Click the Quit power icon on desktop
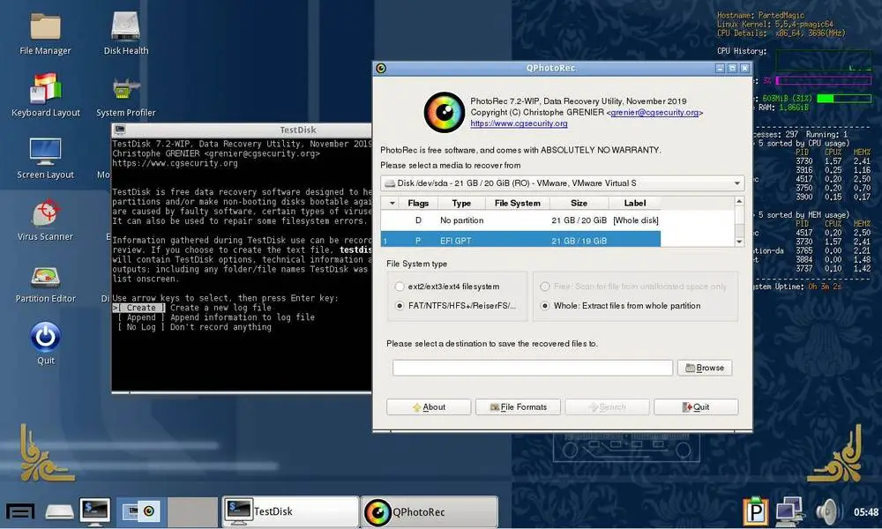Viewport: 882px width, 529px height. pos(46,343)
